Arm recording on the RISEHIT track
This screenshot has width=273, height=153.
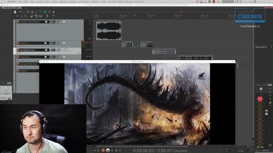18,71
